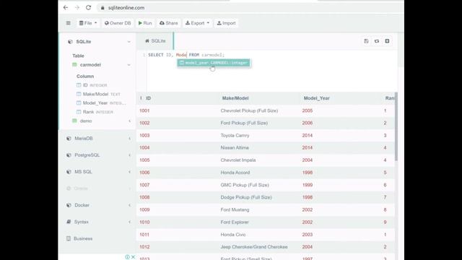462x260 pixels.
Task: Select cell ID 1001
Action: [144, 110]
